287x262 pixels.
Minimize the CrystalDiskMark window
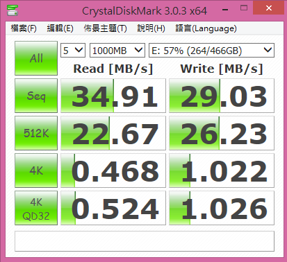tap(225, 10)
